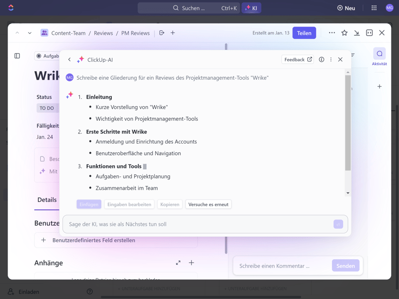
Task: Open the apps grid icon
Action: (x=374, y=8)
